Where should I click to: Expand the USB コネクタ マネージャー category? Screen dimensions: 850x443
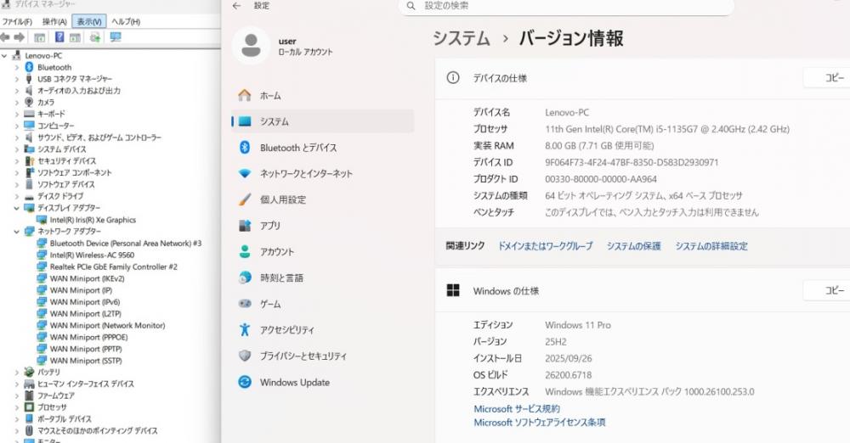pyautogui.click(x=17, y=79)
